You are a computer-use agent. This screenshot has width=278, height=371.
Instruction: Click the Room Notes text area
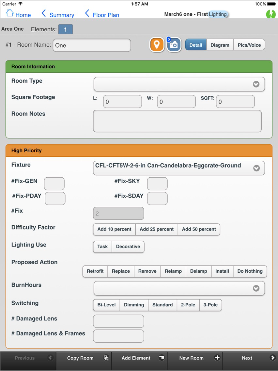[x=177, y=121]
